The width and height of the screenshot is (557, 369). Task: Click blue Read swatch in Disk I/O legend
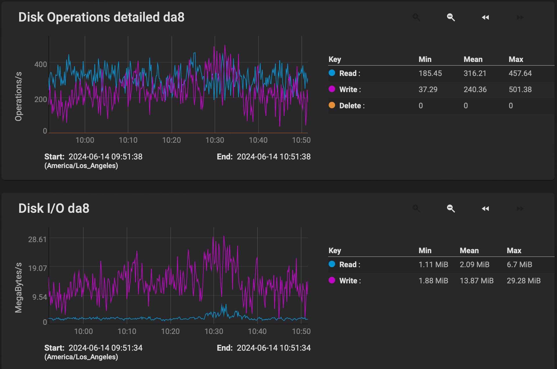tap(332, 264)
